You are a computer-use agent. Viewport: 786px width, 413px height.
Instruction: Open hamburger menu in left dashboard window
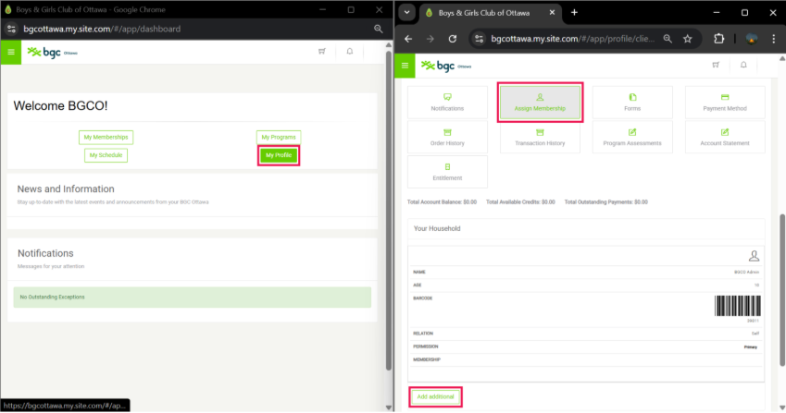click(x=11, y=52)
